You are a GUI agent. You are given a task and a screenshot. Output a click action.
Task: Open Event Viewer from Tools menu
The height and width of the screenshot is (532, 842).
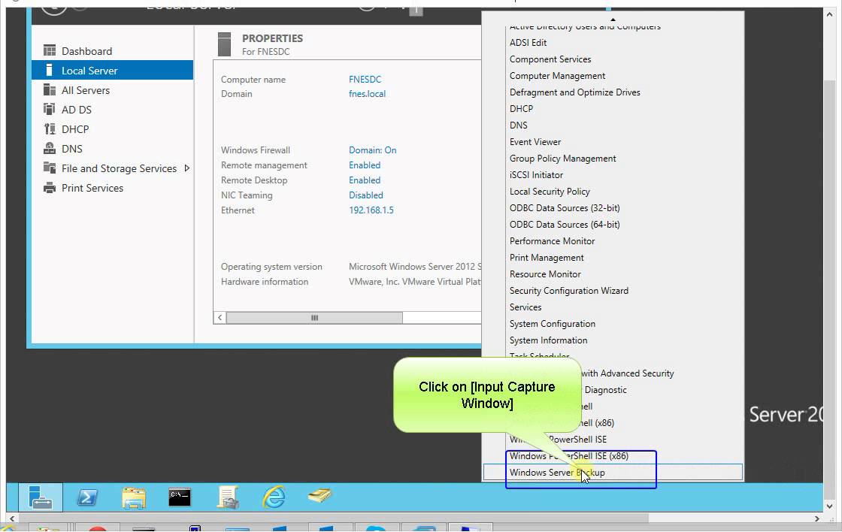pos(535,142)
